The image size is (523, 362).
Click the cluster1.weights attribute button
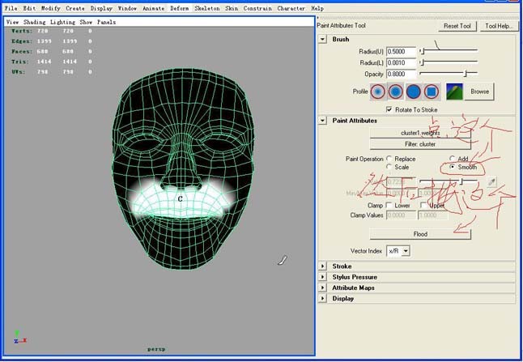[x=420, y=133]
